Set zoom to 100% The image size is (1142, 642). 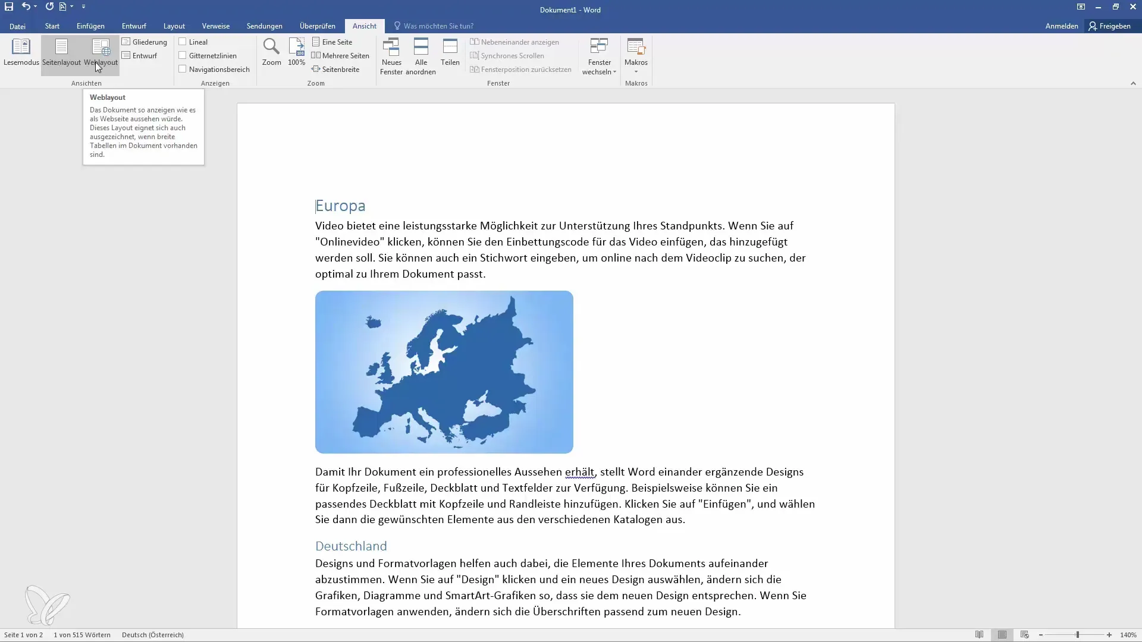pyautogui.click(x=296, y=52)
